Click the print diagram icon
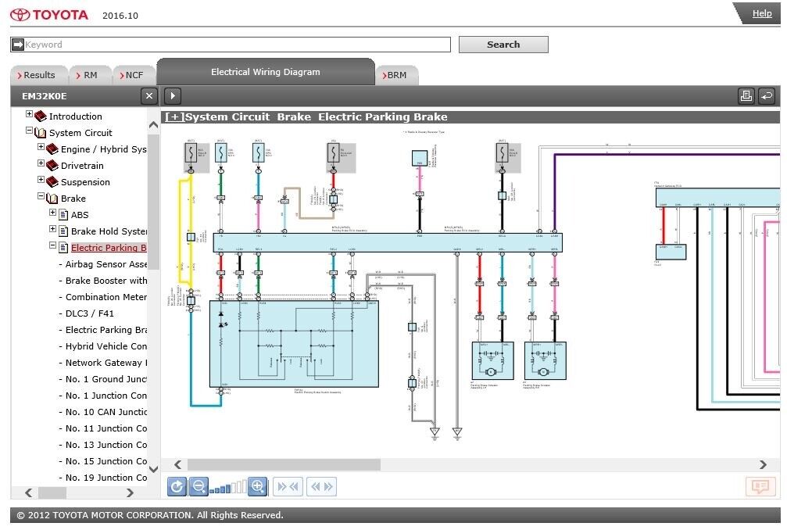This screenshot has width=787, height=530. tap(746, 95)
